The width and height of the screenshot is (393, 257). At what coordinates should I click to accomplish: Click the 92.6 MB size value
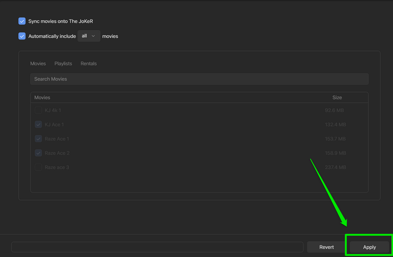point(335,111)
